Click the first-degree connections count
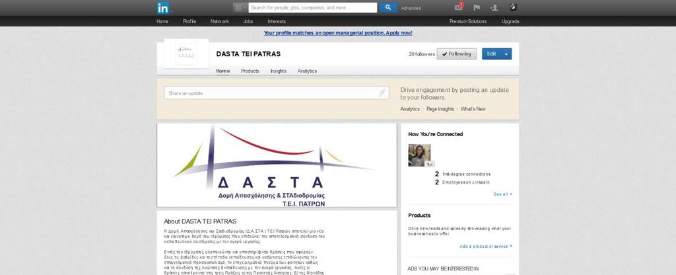676x275 pixels. click(x=463, y=175)
